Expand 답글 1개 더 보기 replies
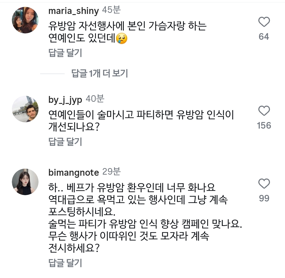Image resolution: width=285 pixels, height=278 pixels. tap(99, 74)
